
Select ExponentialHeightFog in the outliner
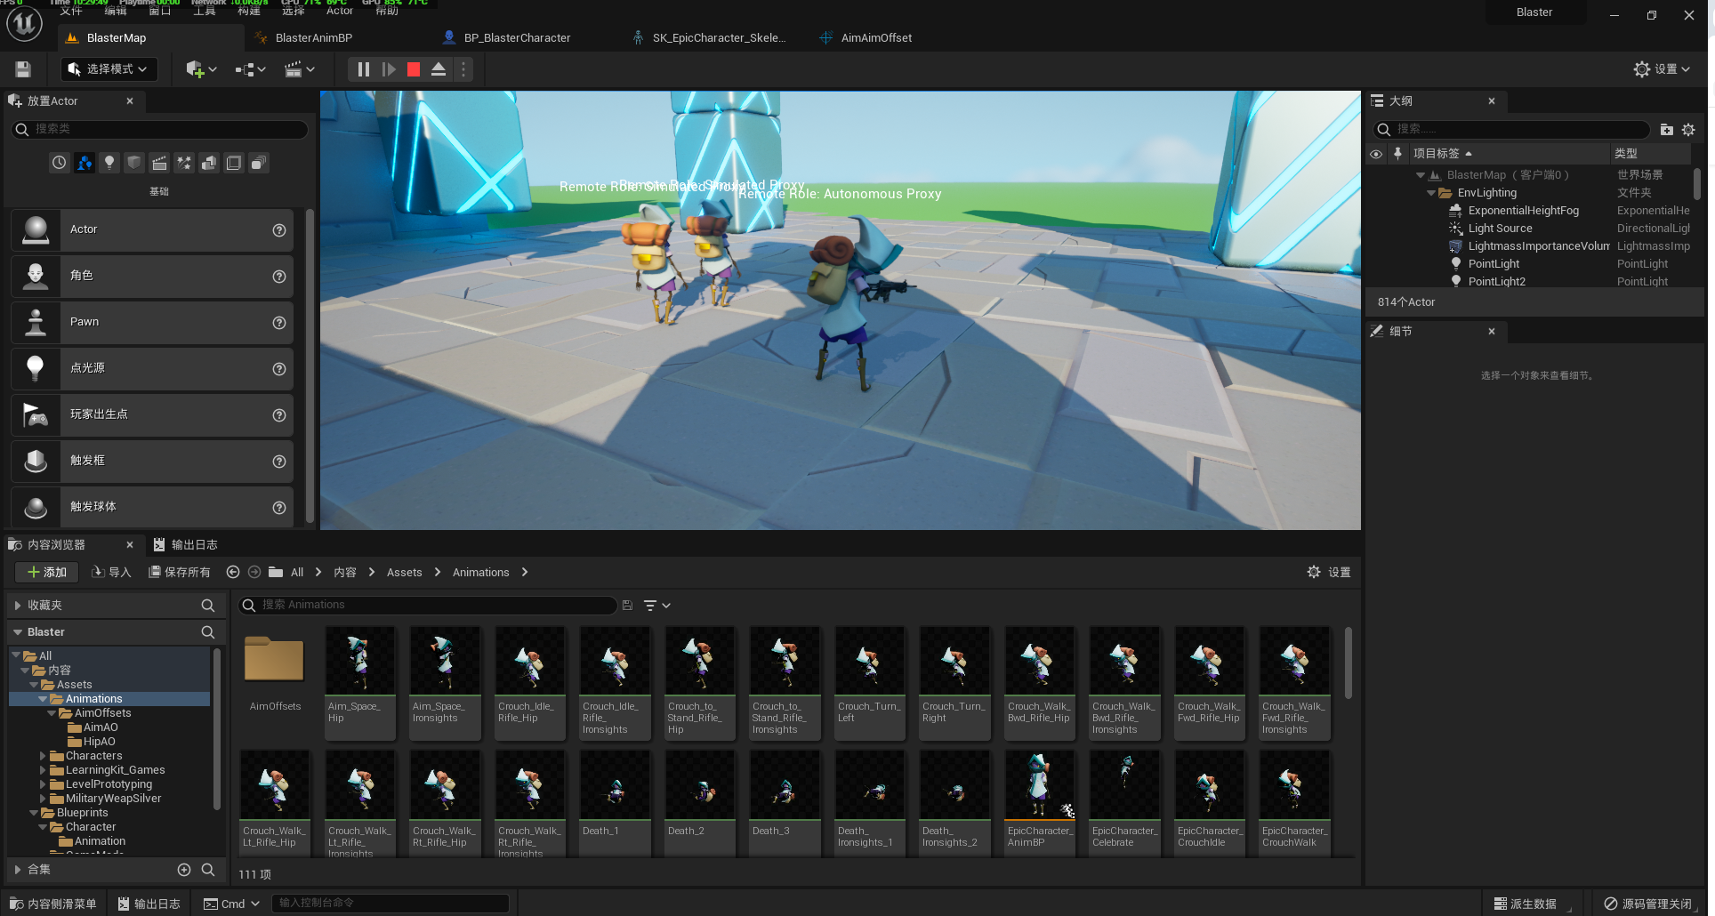click(1524, 211)
